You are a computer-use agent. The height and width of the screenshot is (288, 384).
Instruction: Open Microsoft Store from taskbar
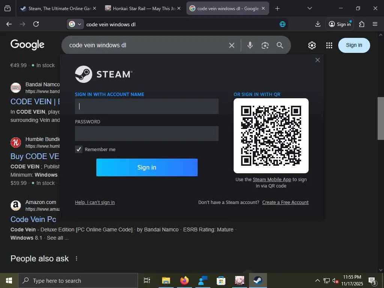pyautogui.click(x=221, y=280)
